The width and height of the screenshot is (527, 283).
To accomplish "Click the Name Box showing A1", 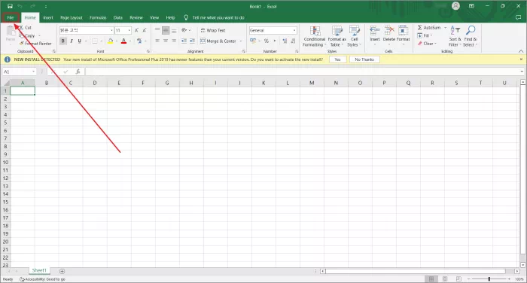I will point(19,72).
